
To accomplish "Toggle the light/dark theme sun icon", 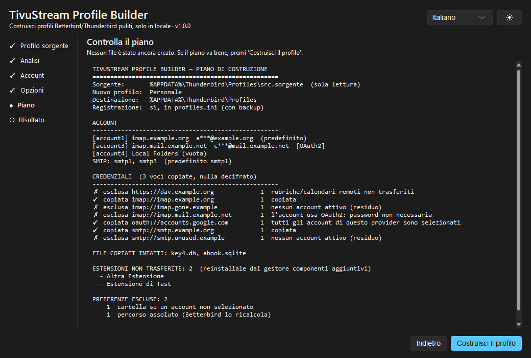I will 510,18.
